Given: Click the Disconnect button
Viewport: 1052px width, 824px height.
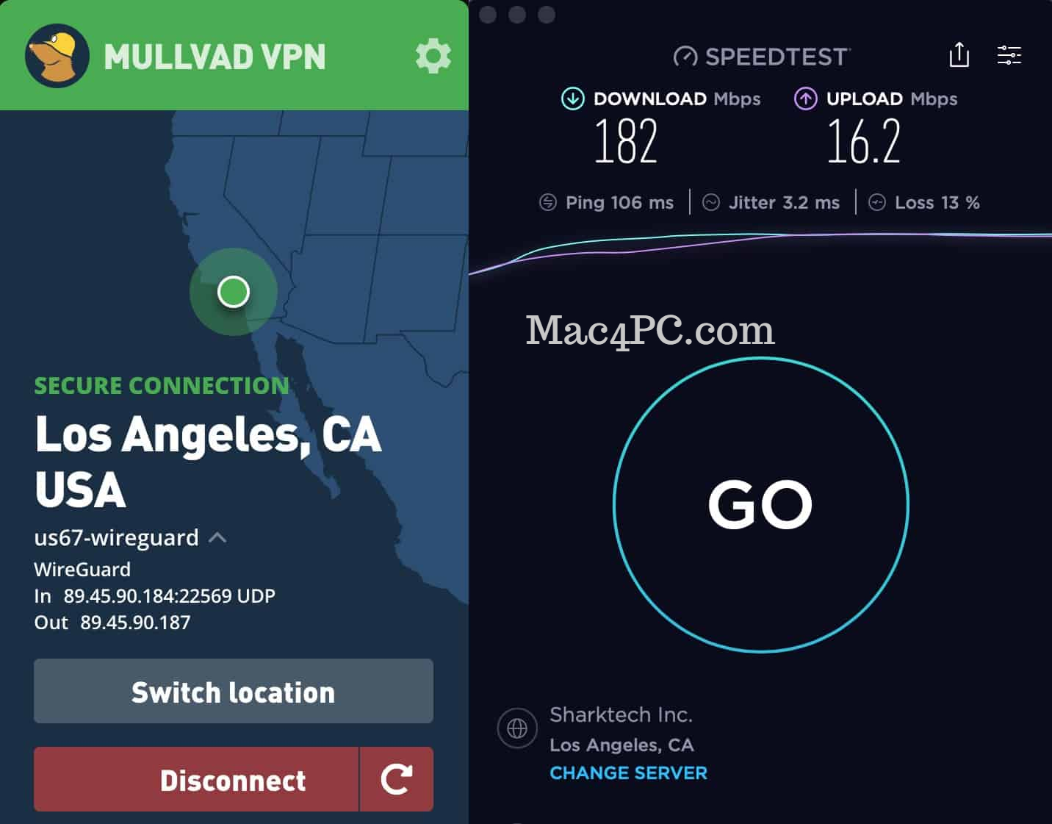Looking at the screenshot, I should pyautogui.click(x=196, y=779).
